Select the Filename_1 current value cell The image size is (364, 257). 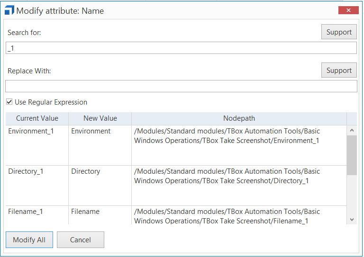pyautogui.click(x=26, y=212)
